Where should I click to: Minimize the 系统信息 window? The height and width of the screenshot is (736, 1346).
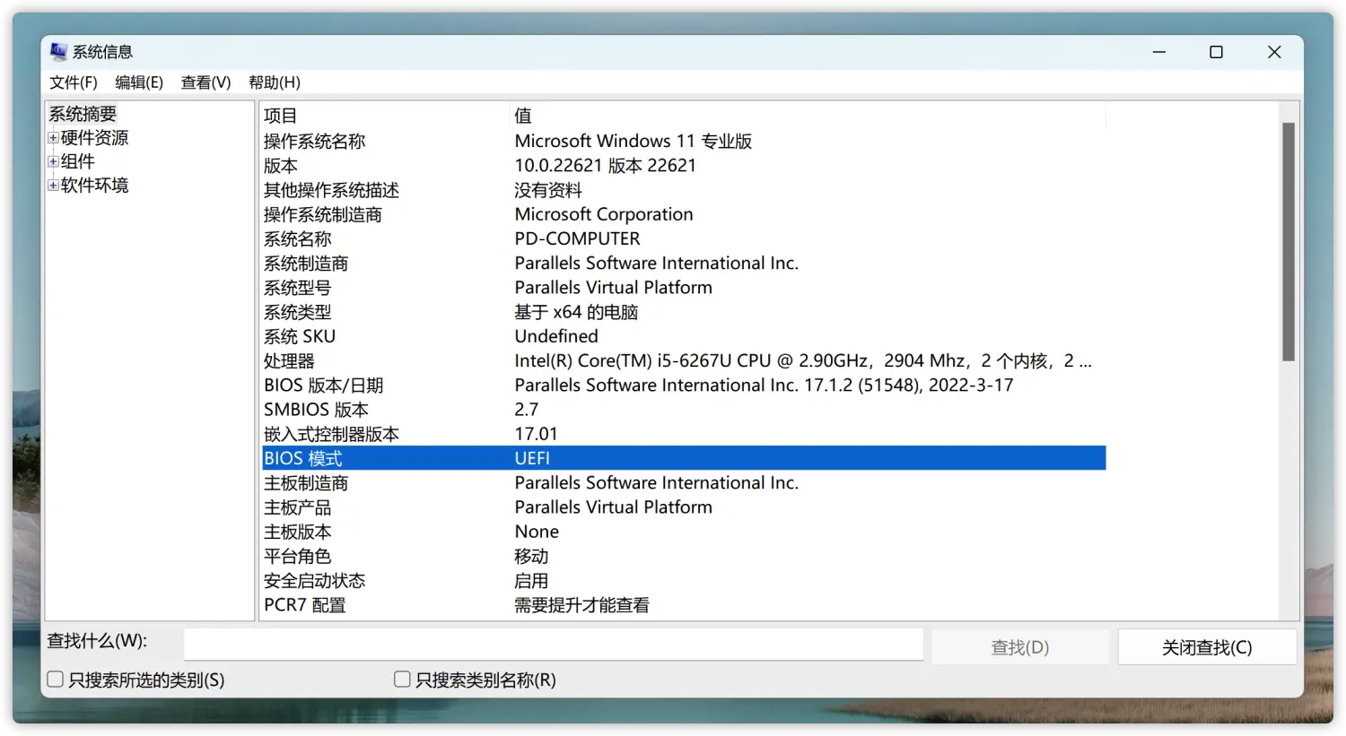[1159, 52]
